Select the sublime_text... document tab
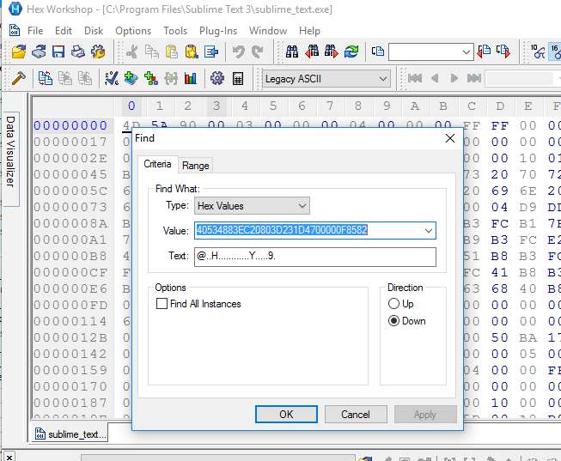 (70, 434)
